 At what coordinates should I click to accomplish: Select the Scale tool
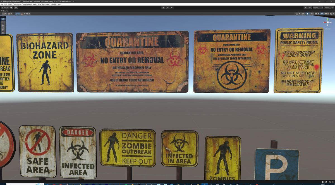coord(3,28)
